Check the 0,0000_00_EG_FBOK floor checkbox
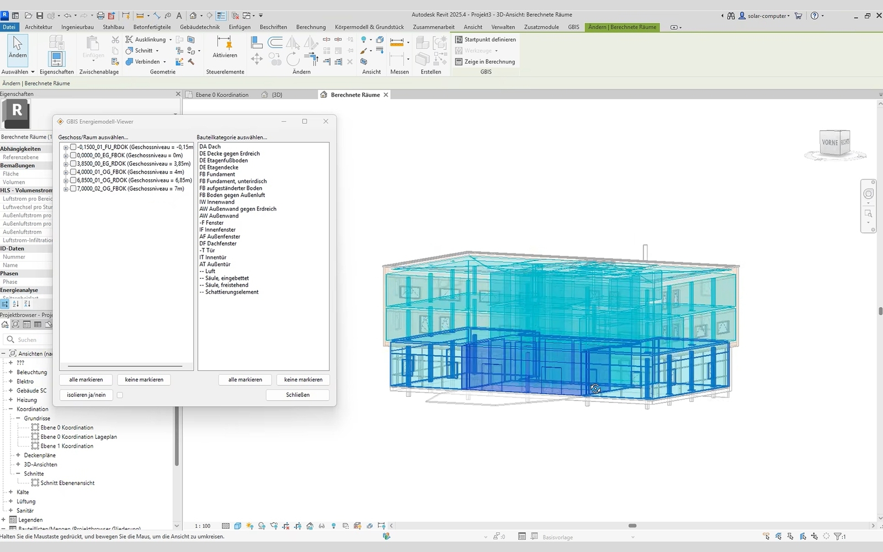This screenshot has height=552, width=883. [x=73, y=156]
